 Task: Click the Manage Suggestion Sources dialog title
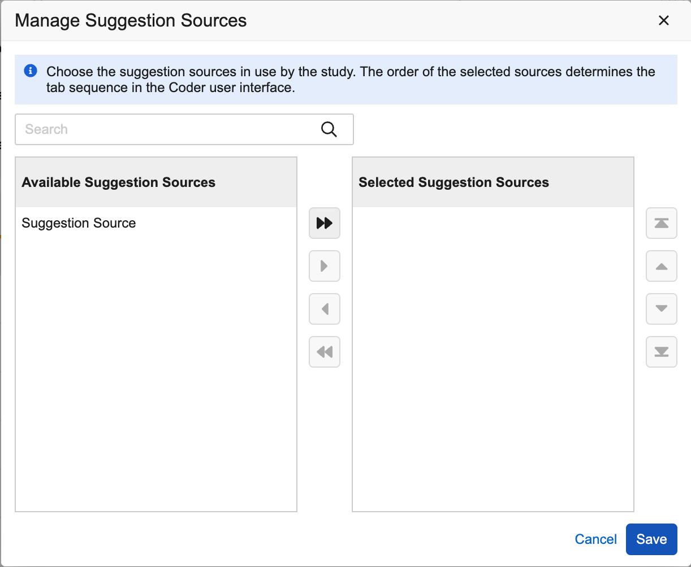pos(131,21)
